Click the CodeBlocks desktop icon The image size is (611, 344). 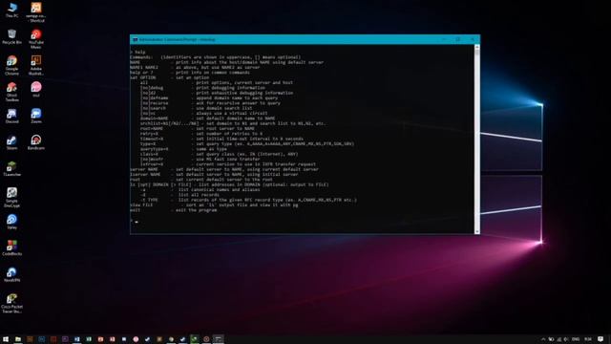coord(11,248)
